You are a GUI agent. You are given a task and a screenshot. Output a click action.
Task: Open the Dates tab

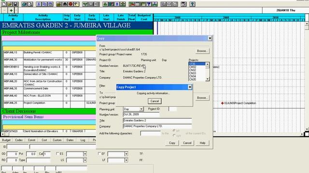coord(70,140)
